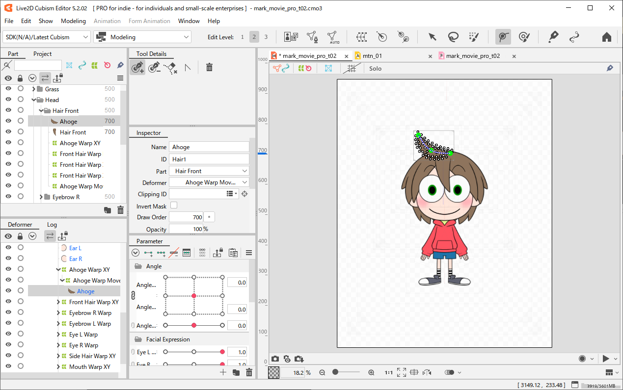This screenshot has height=390, width=623.
Task: Switch to the mtn_01 tab
Action: point(372,56)
